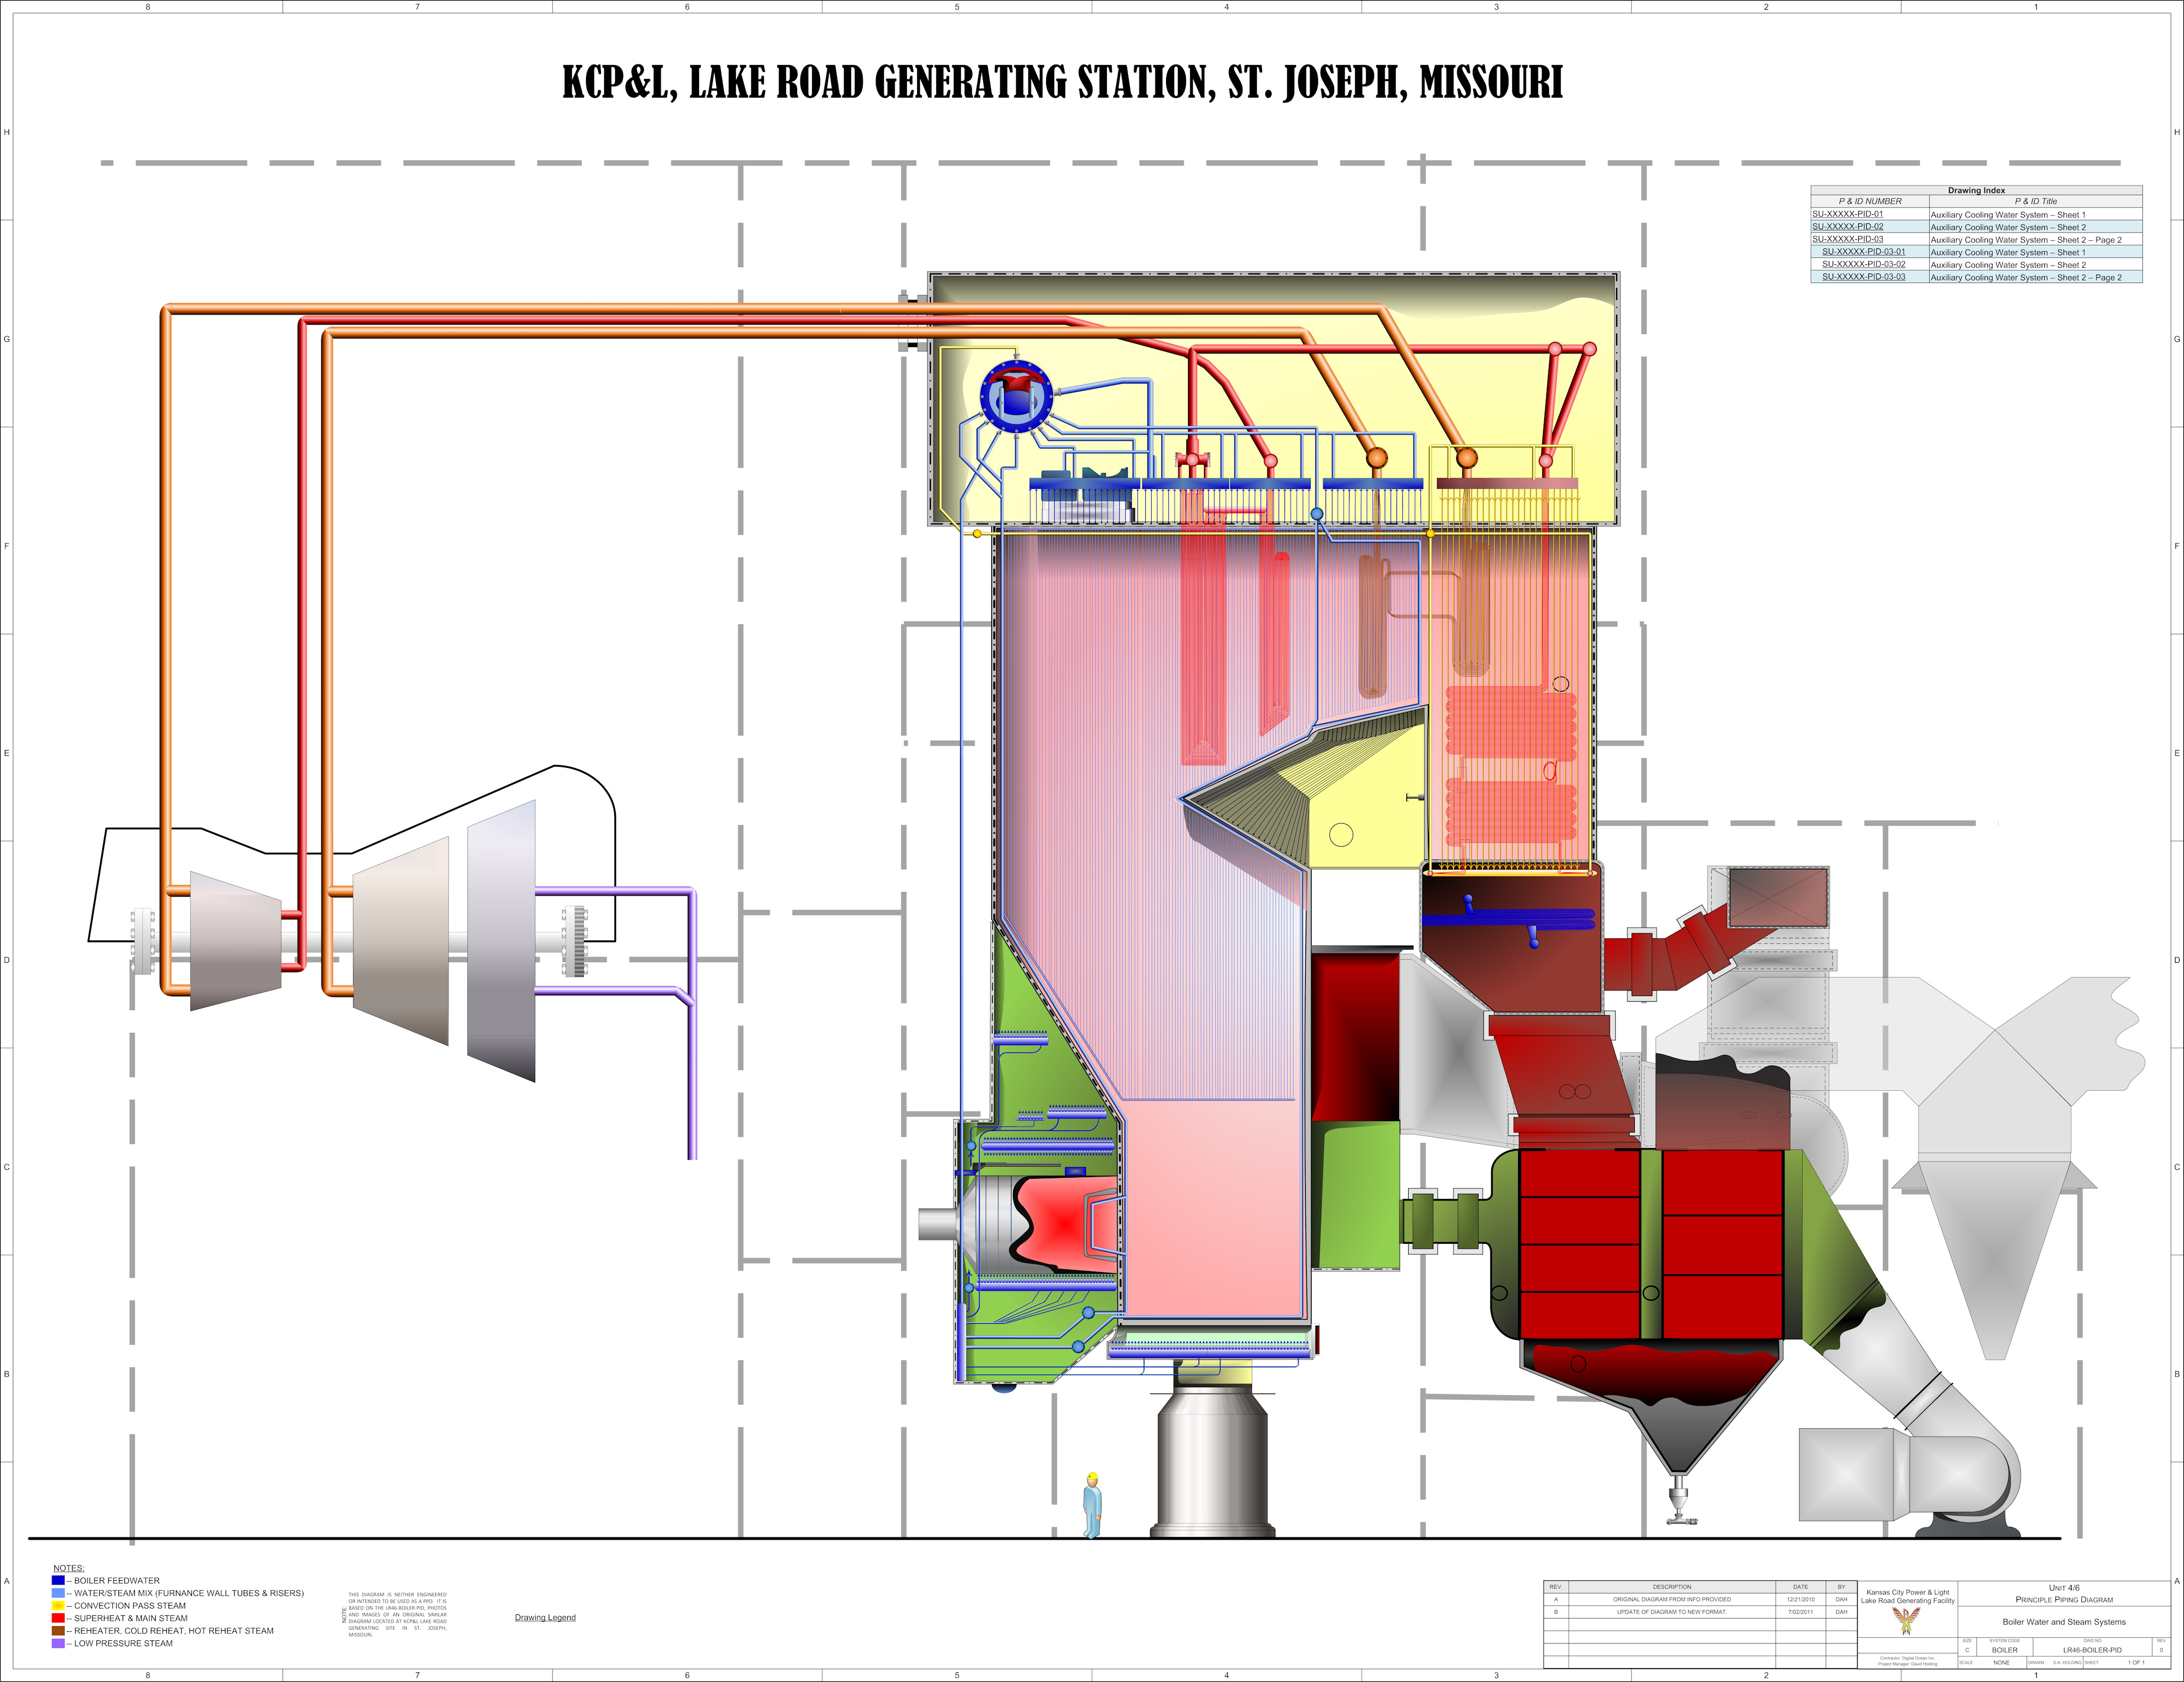
Task: Open the SU-XXXXX-PID-03-03 index entry
Action: [x=1863, y=277]
